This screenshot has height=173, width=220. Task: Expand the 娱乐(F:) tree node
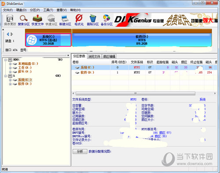click(x=10, y=72)
